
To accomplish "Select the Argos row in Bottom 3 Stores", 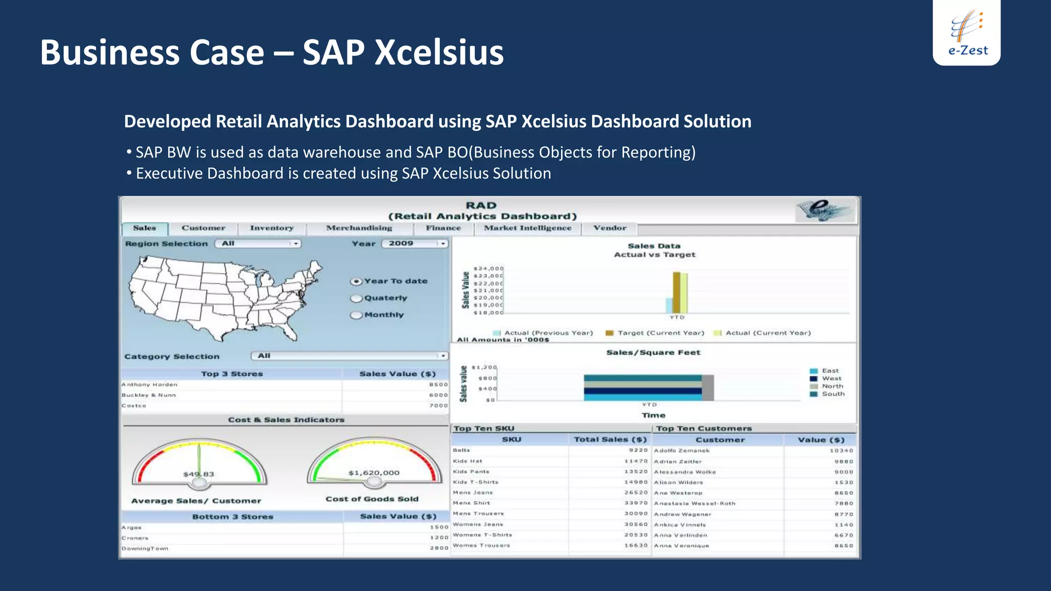I will pos(285,527).
